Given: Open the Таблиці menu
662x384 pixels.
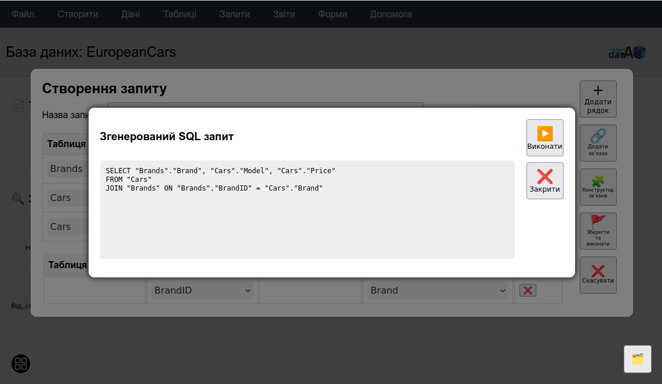Looking at the screenshot, I should click(180, 14).
